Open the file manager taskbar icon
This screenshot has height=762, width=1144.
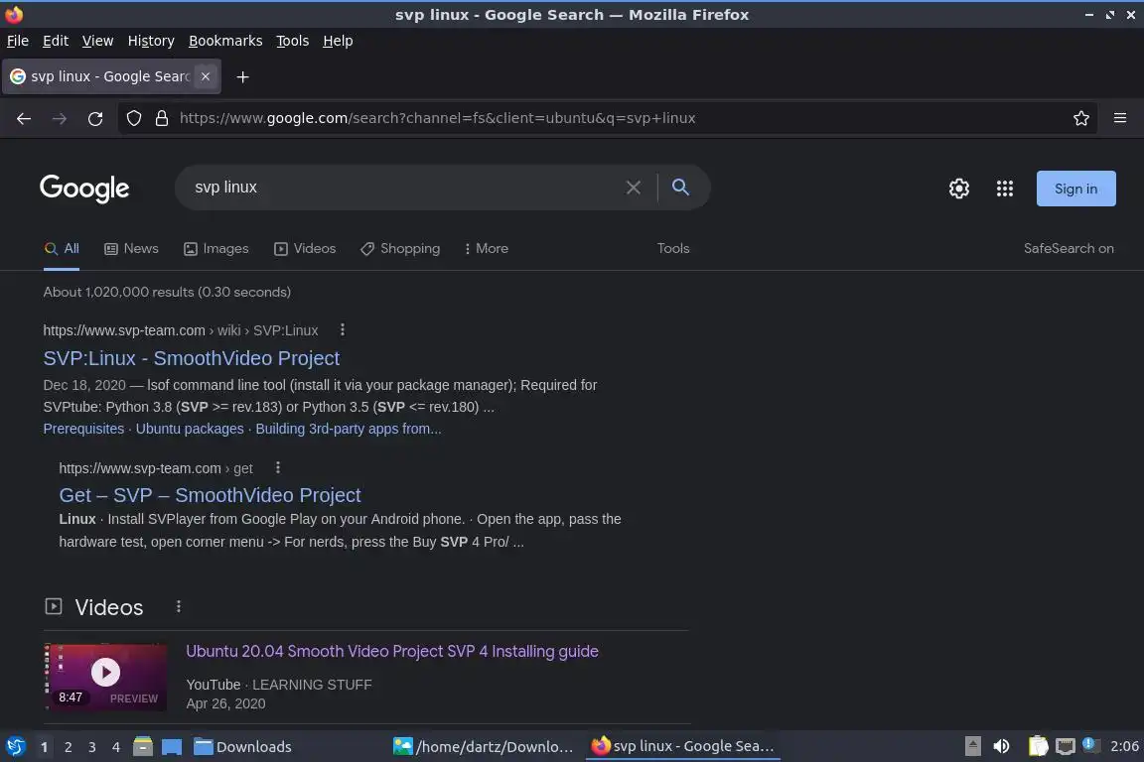143,747
